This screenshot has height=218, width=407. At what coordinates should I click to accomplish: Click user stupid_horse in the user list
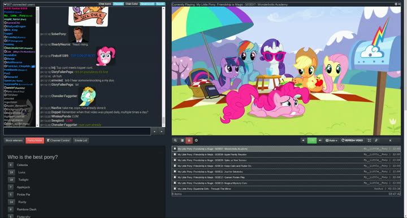pos(15,19)
